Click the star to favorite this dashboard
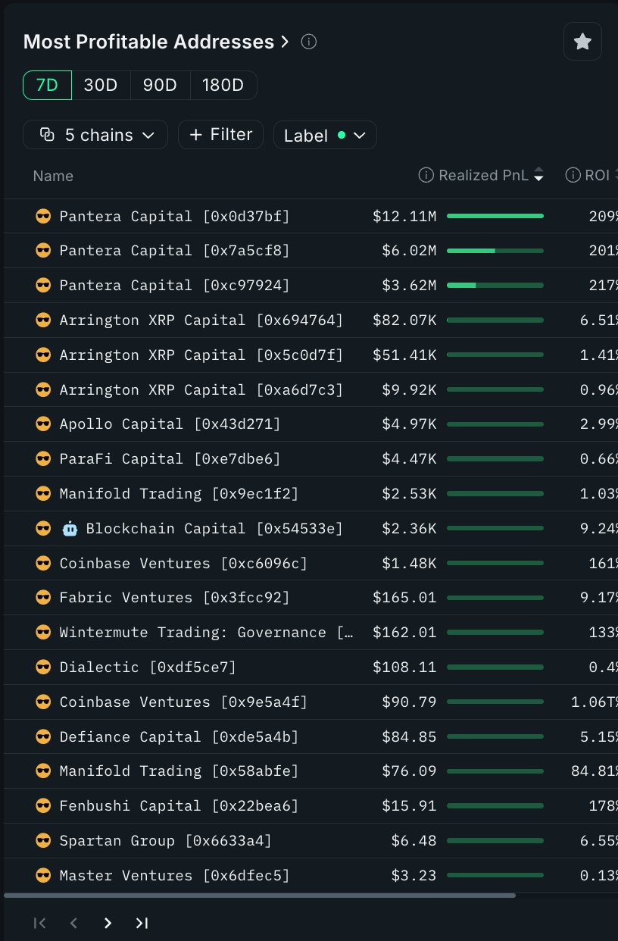Screen dimensions: 618x941 [582, 41]
